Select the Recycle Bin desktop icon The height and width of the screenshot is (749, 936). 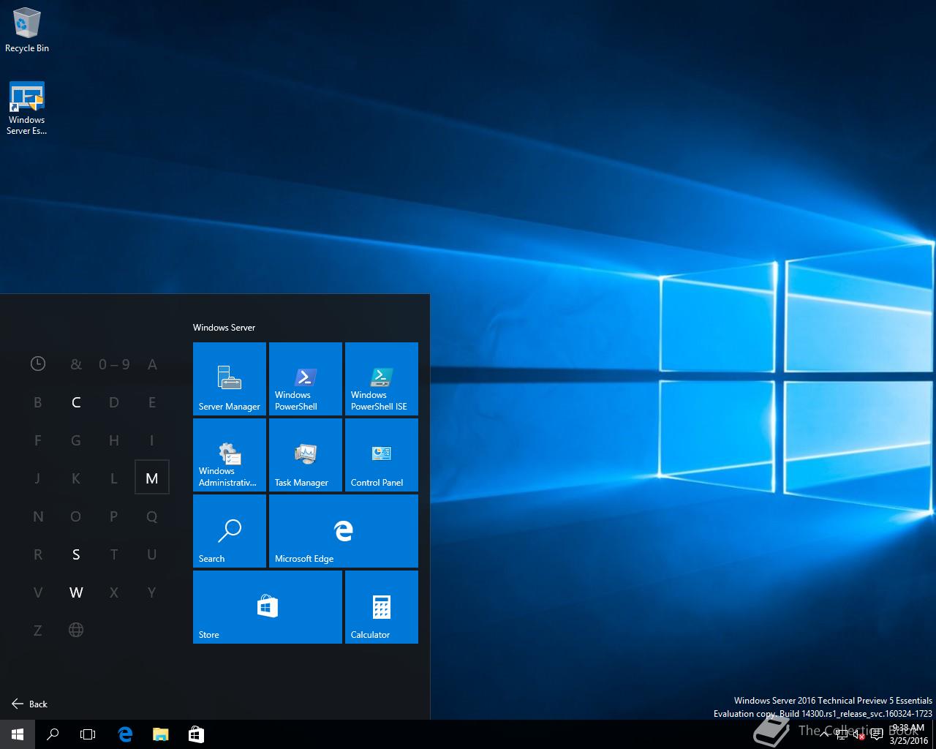coord(27,30)
